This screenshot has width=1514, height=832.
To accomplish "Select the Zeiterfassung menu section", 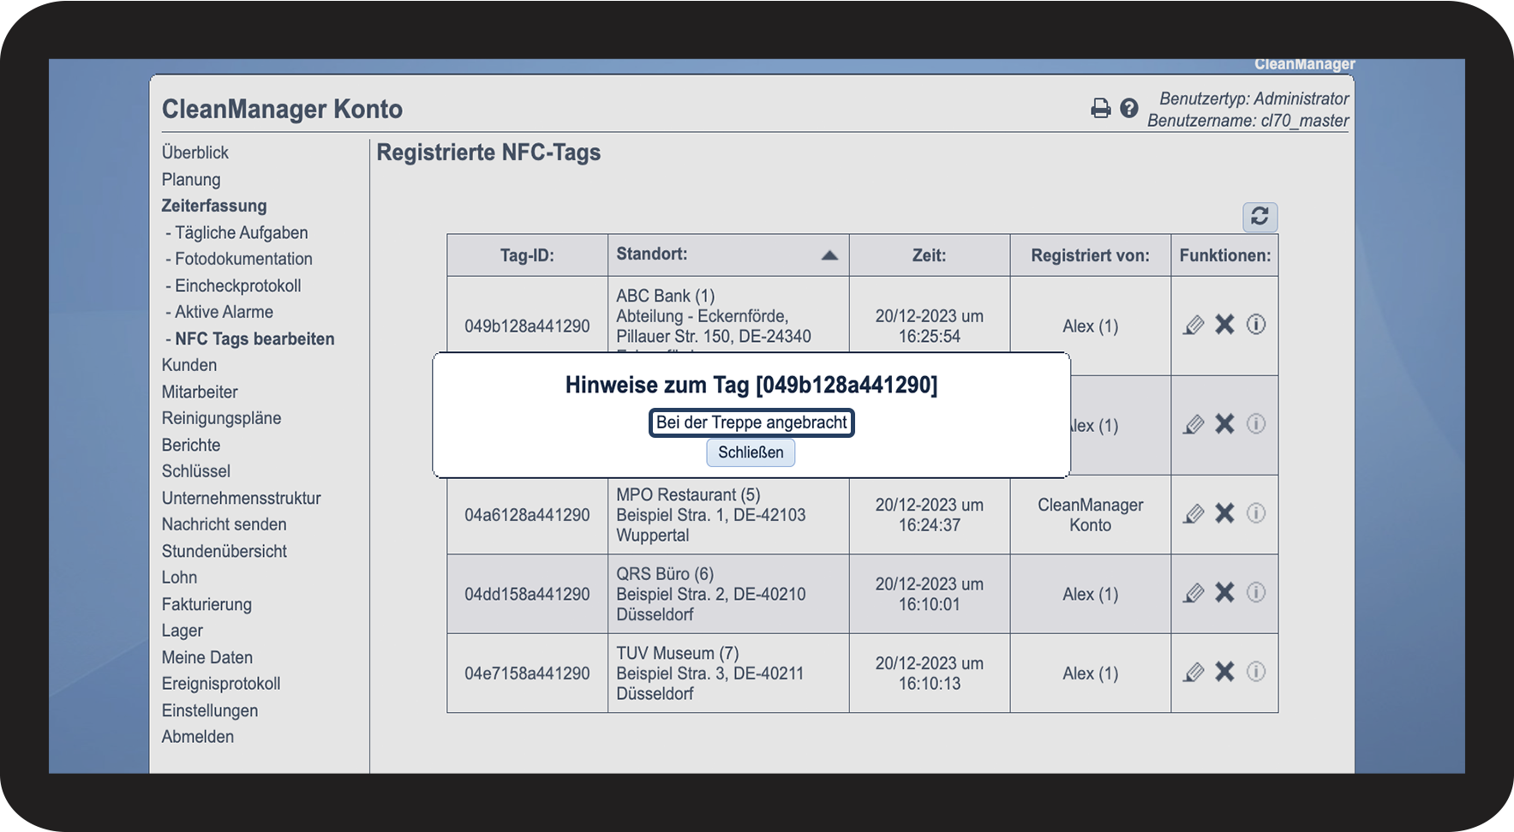I will pos(214,206).
